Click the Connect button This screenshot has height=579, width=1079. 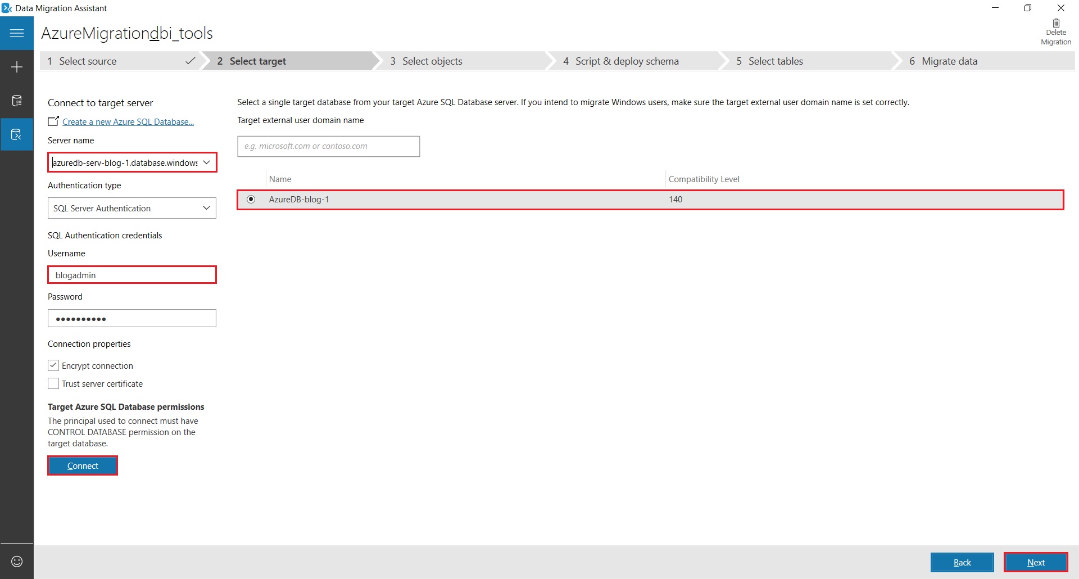[83, 465]
